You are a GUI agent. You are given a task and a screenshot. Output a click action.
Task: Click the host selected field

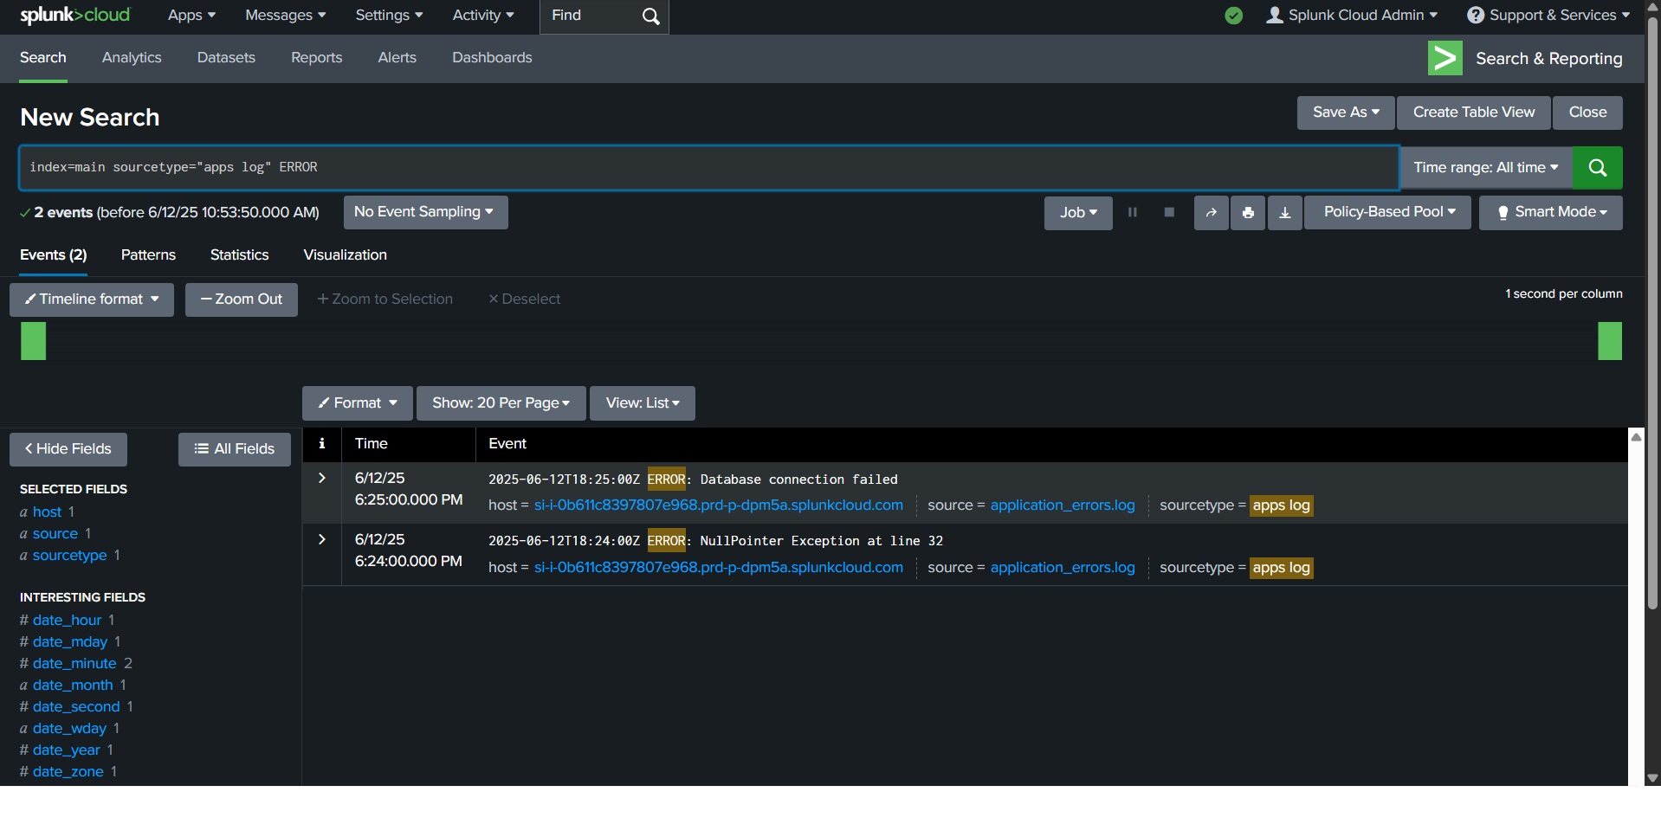coord(47,512)
